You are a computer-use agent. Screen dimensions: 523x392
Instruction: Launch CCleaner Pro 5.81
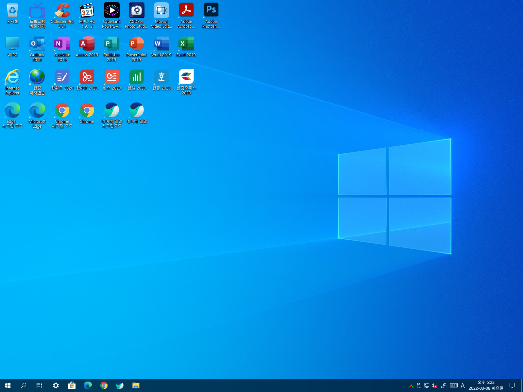(62, 16)
